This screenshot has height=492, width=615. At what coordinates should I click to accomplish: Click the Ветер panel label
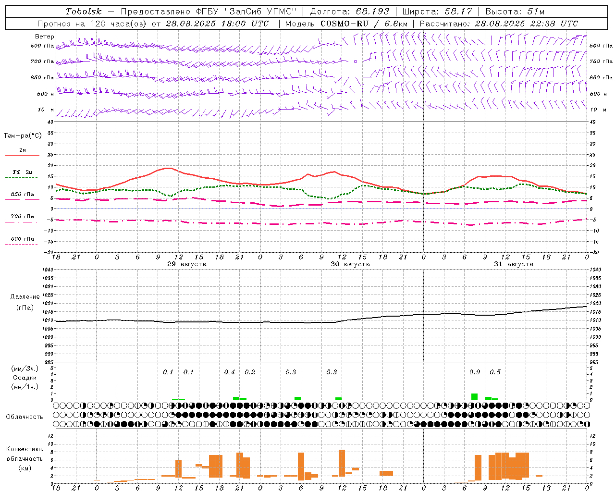[x=44, y=37]
